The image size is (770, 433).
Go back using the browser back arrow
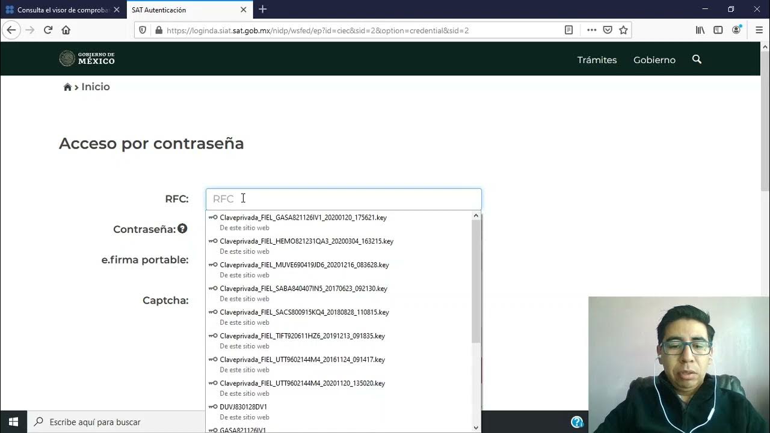11,30
